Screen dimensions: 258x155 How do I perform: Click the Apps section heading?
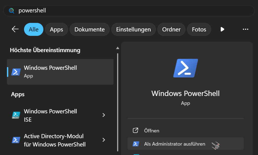tap(18, 95)
